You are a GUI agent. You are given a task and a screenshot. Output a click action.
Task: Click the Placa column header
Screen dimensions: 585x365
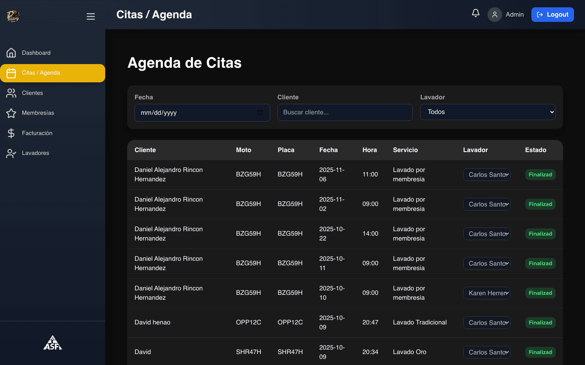286,150
